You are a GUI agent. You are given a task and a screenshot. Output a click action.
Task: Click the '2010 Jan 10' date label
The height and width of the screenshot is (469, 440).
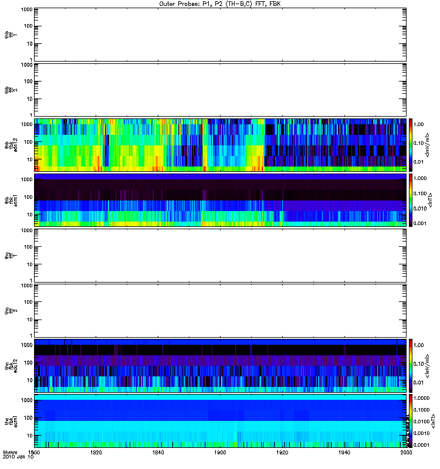18,457
